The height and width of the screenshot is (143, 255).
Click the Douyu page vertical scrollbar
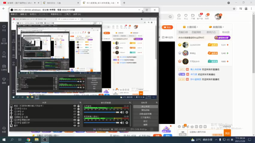pos(253,44)
